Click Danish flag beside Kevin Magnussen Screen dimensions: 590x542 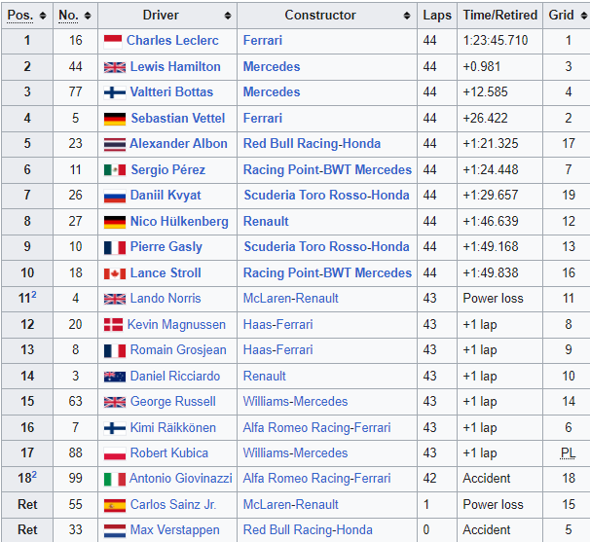click(113, 325)
